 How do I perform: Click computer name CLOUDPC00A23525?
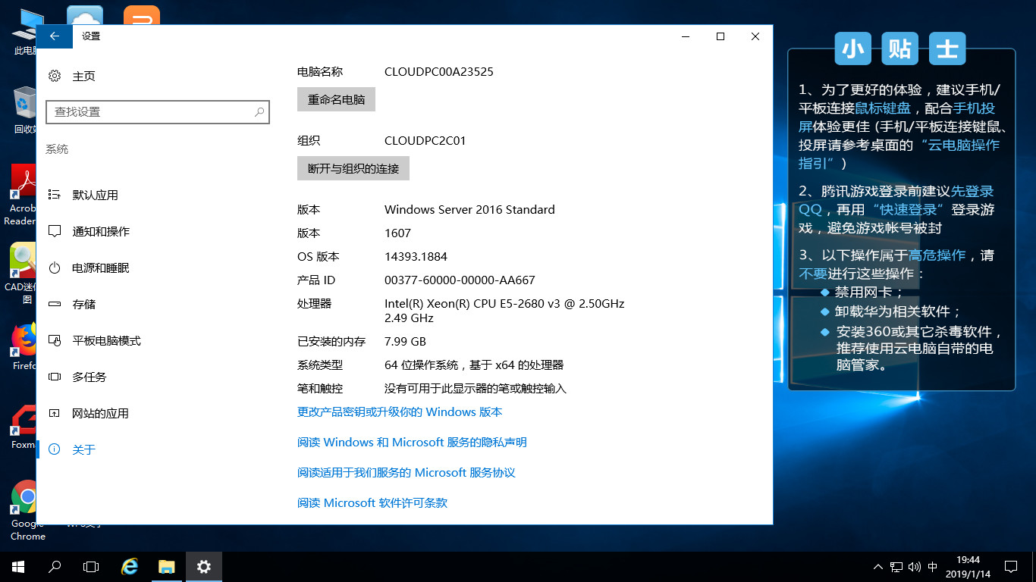coord(439,72)
